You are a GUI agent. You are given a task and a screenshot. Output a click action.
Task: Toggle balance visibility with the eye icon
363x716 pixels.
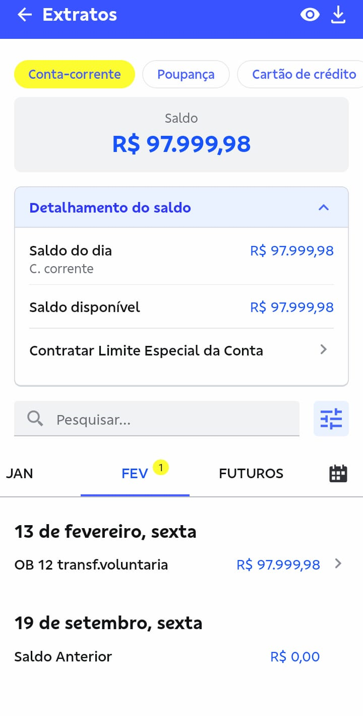click(x=310, y=15)
